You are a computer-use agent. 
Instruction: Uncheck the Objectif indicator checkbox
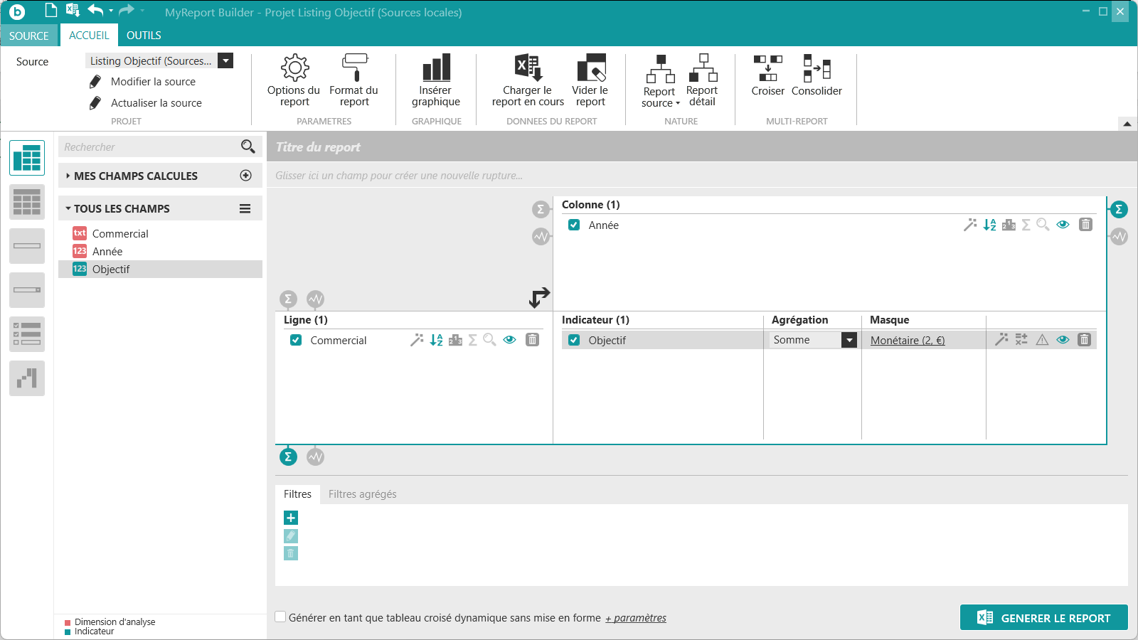(x=574, y=340)
